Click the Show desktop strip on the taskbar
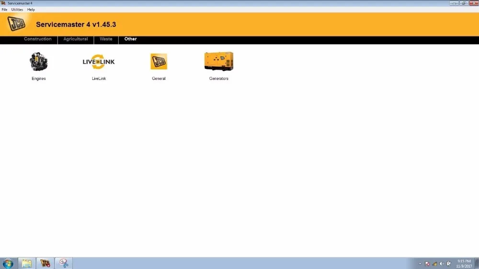This screenshot has height=269, width=479. coord(477,263)
